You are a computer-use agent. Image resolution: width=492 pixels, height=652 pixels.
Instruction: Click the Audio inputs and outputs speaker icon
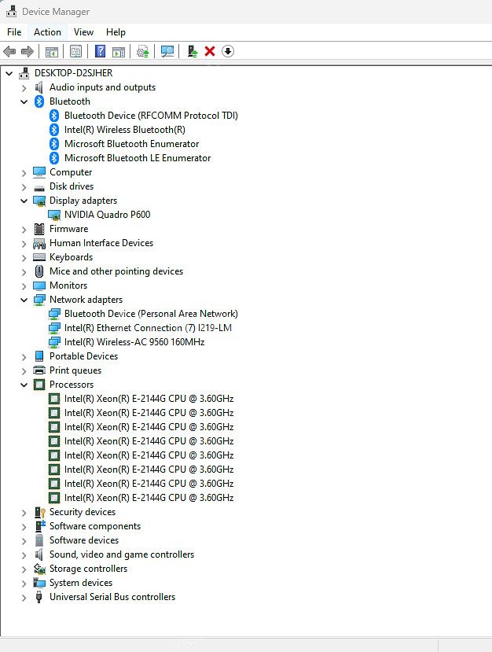[x=39, y=87]
